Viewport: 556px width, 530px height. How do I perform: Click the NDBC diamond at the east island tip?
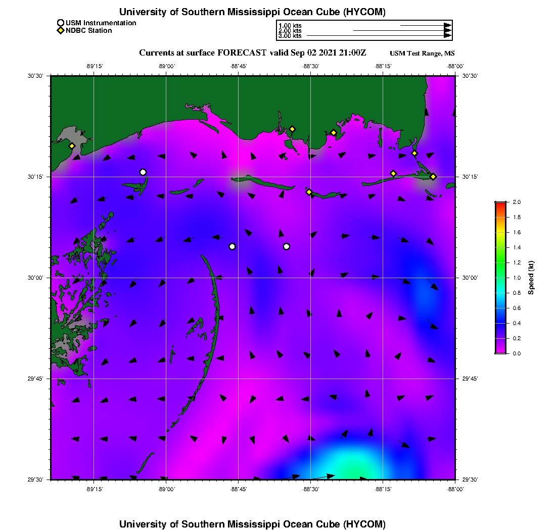pyautogui.click(x=433, y=177)
